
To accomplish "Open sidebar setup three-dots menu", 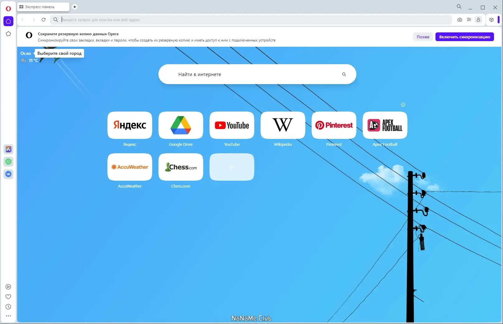I will [x=8, y=316].
